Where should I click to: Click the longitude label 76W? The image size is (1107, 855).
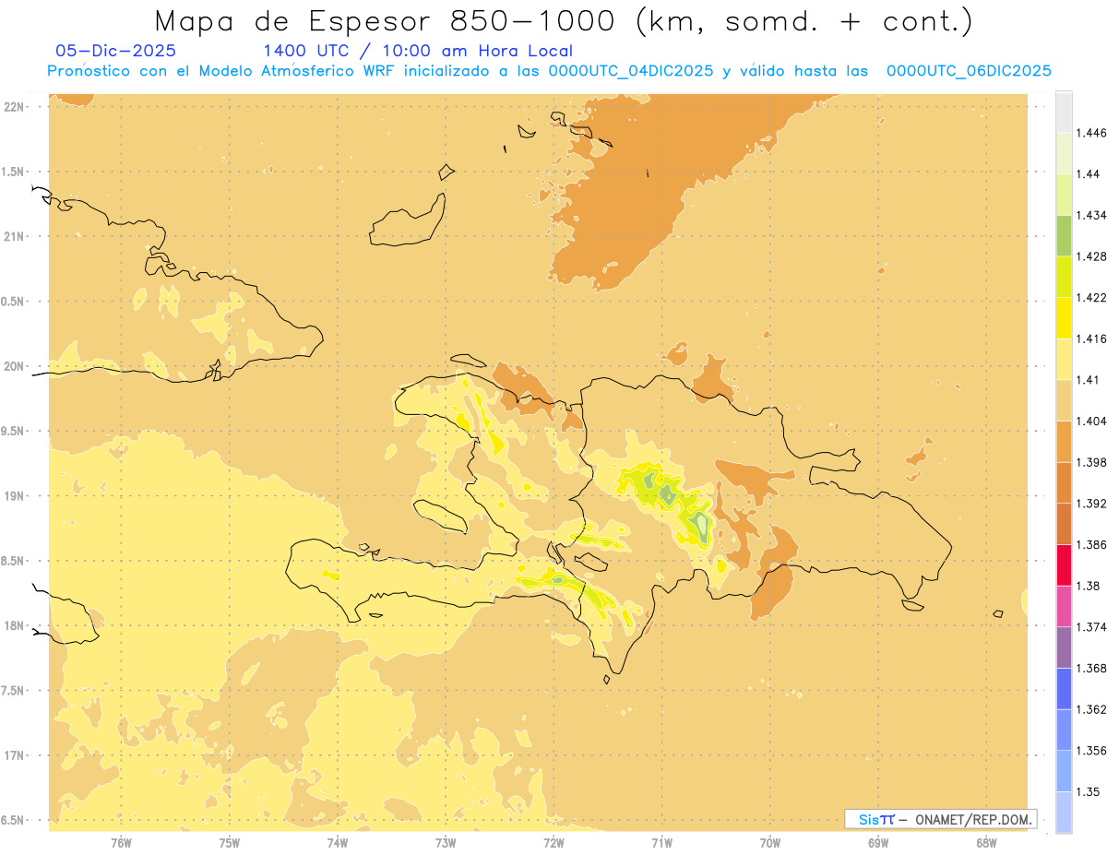click(121, 842)
